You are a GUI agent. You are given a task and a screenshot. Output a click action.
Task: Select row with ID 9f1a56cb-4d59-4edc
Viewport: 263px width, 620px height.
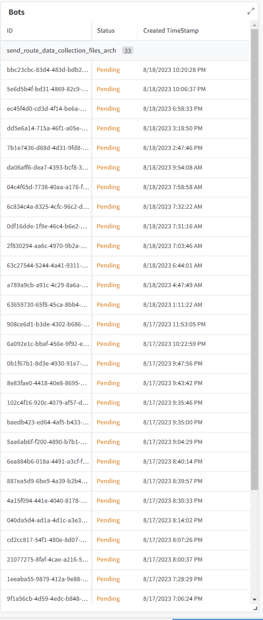point(126,599)
